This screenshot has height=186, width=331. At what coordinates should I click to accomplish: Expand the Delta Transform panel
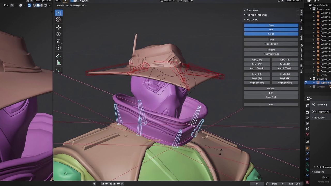tap(315, 167)
